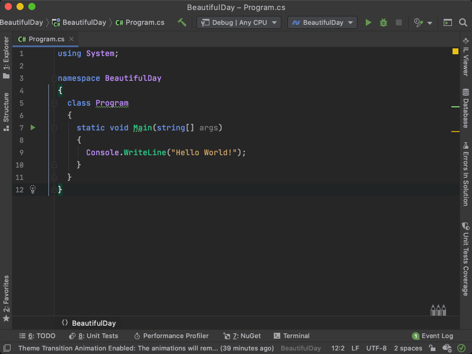Click the WriteLine method call

[x=145, y=153]
